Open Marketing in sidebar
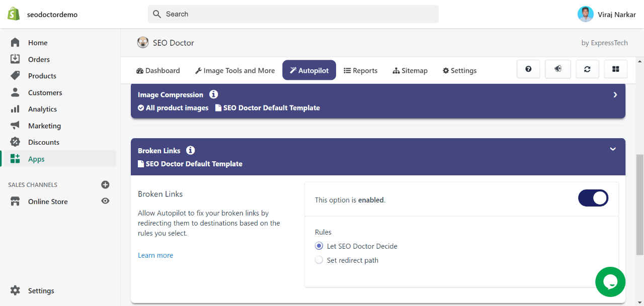 pyautogui.click(x=44, y=126)
